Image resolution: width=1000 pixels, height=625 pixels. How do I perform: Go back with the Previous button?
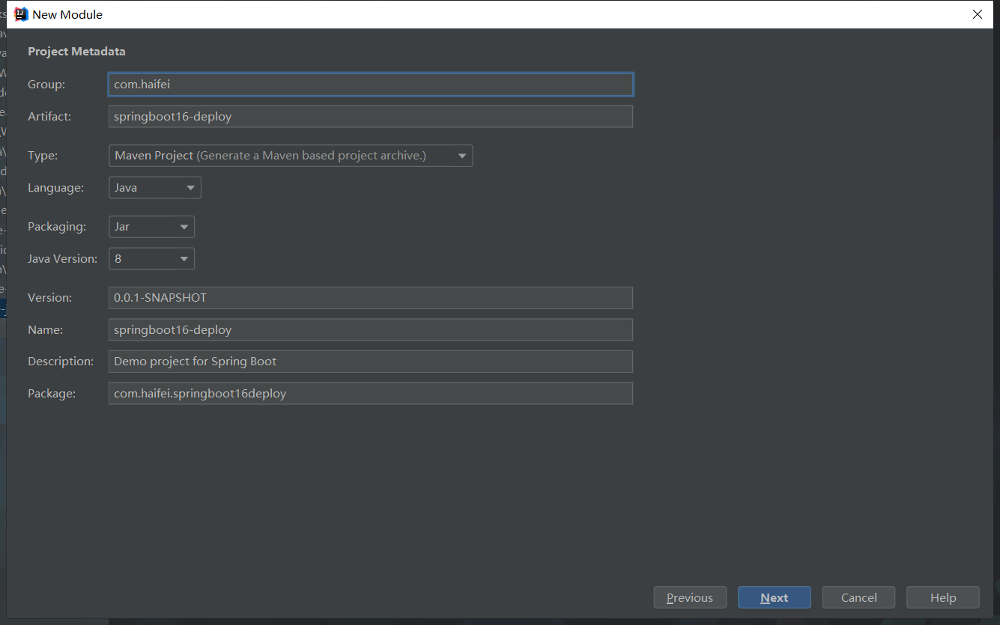tap(689, 598)
